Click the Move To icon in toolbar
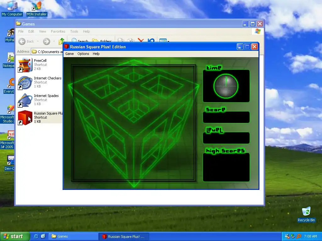This screenshot has height=241, width=322. [x=121, y=40]
